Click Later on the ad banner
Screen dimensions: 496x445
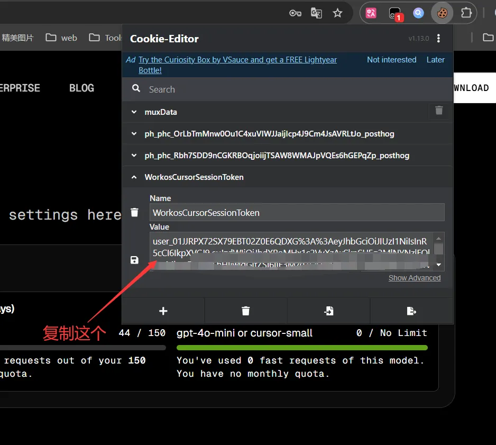pos(435,60)
